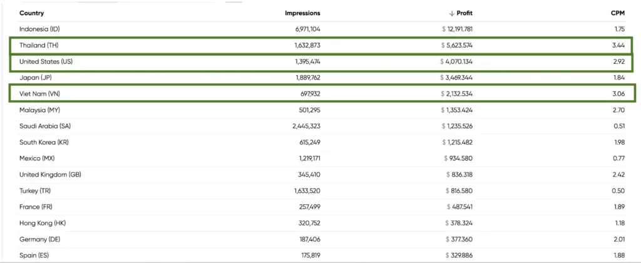Select the Mexico (MX) row label

coord(37,158)
